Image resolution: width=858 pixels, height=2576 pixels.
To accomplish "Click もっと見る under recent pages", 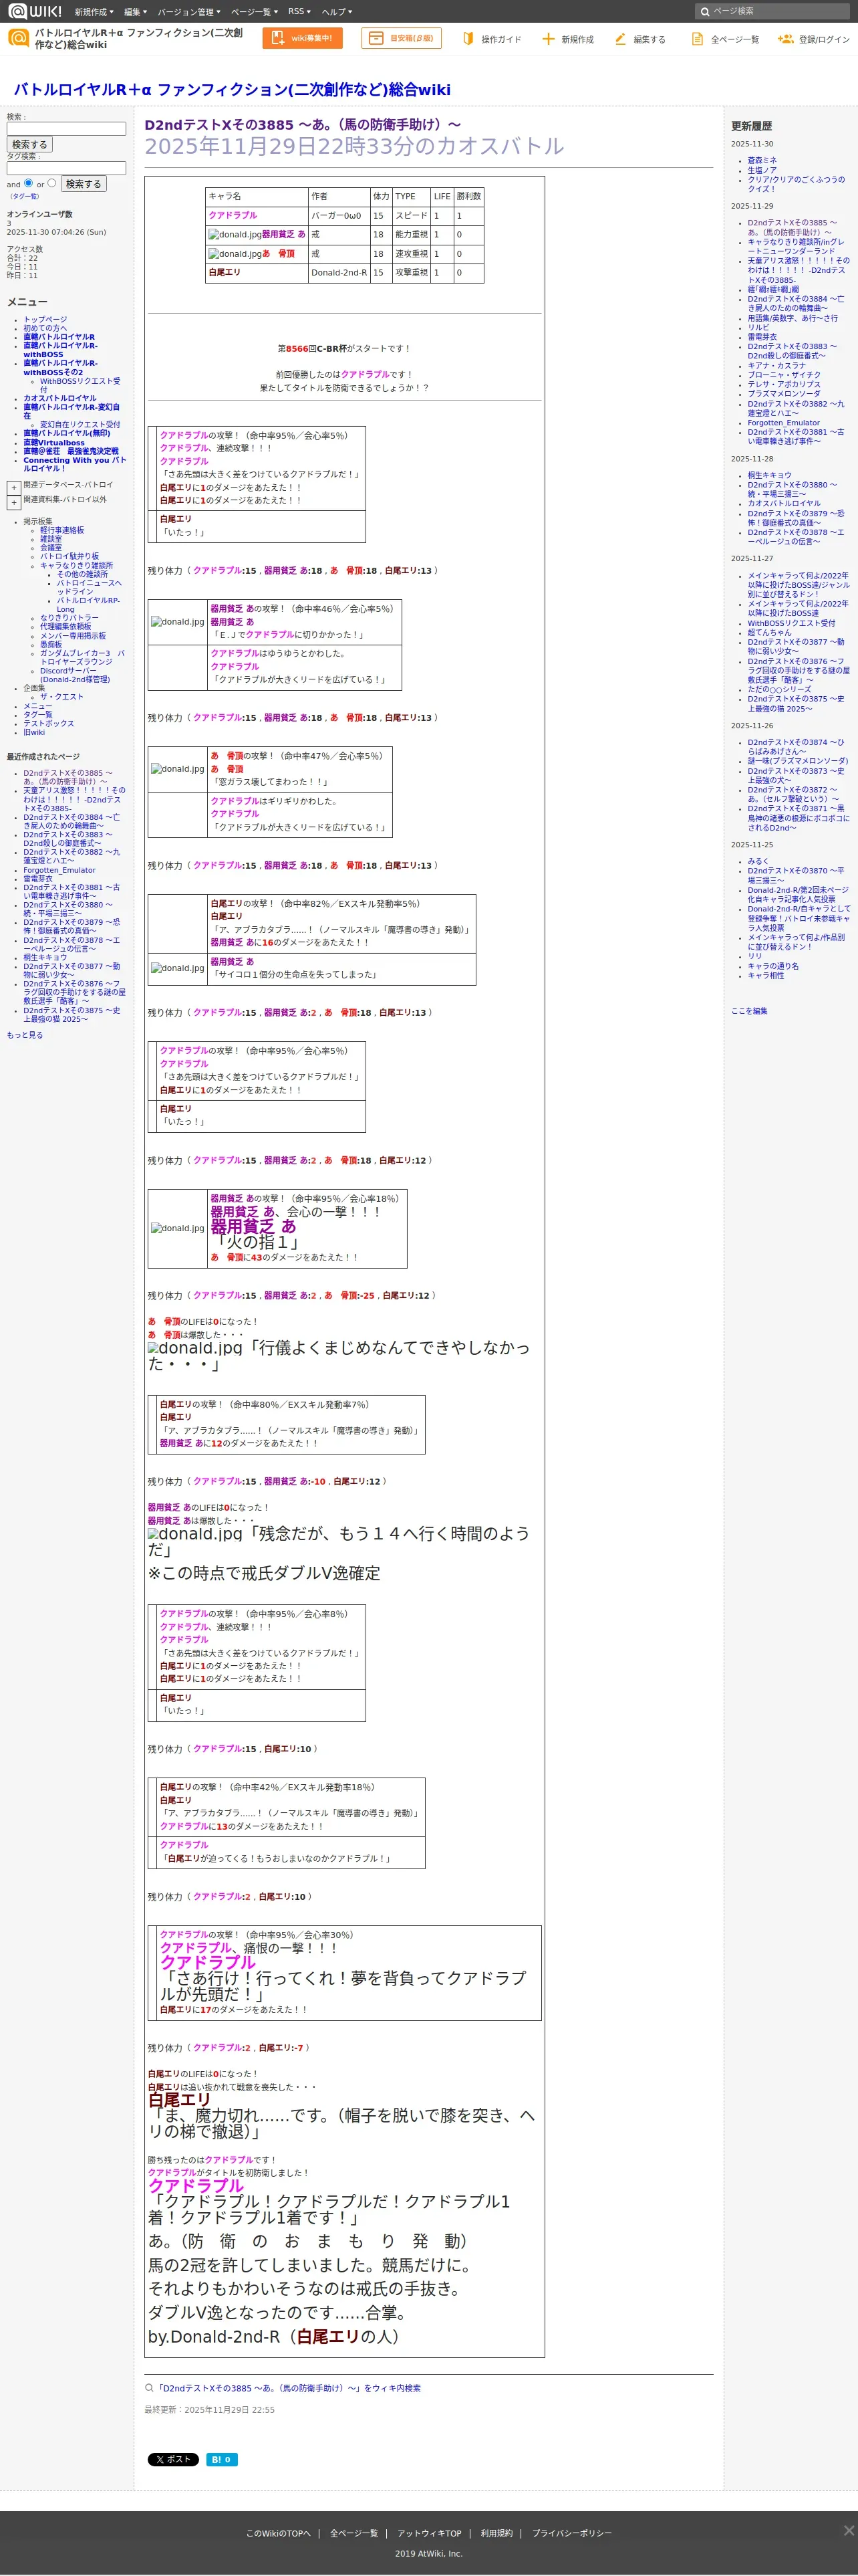I will 25,1035.
